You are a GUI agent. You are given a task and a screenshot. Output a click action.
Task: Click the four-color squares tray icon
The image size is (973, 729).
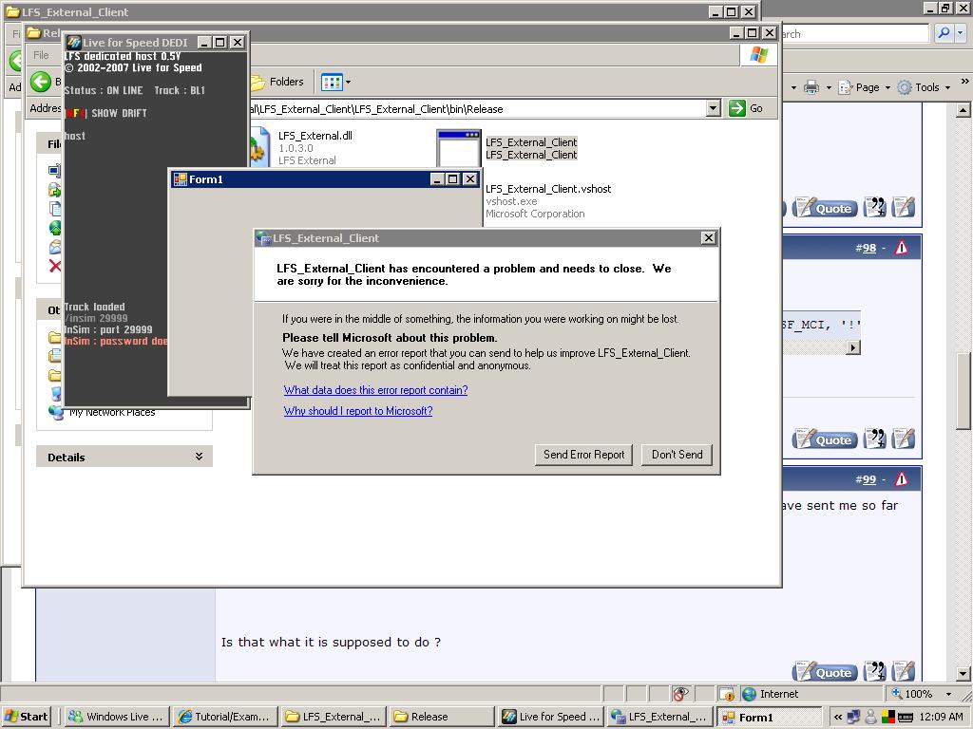(888, 718)
